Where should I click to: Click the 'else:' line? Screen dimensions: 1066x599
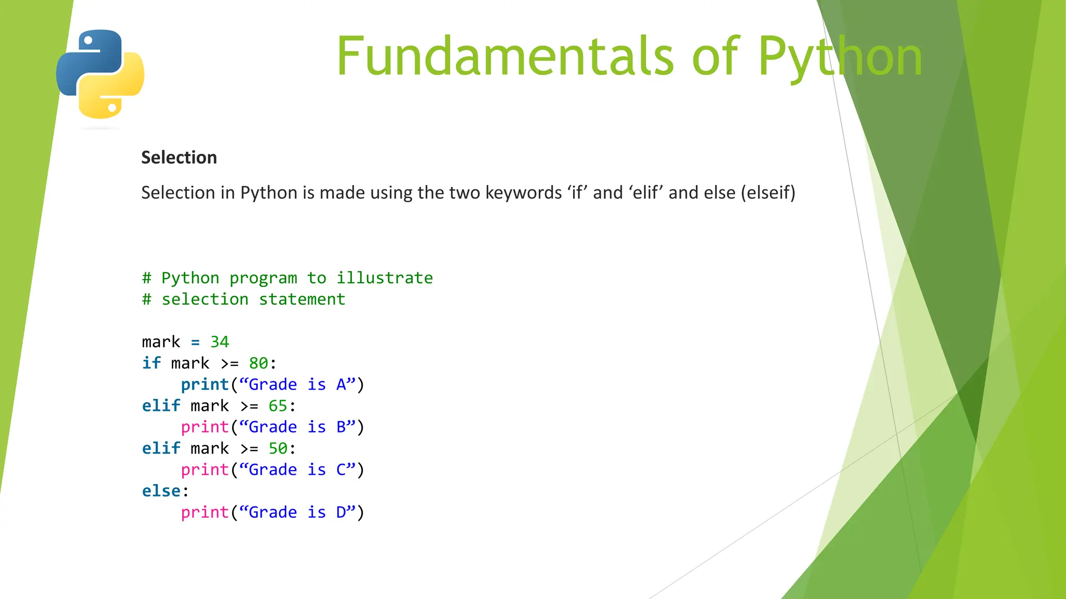coord(166,491)
